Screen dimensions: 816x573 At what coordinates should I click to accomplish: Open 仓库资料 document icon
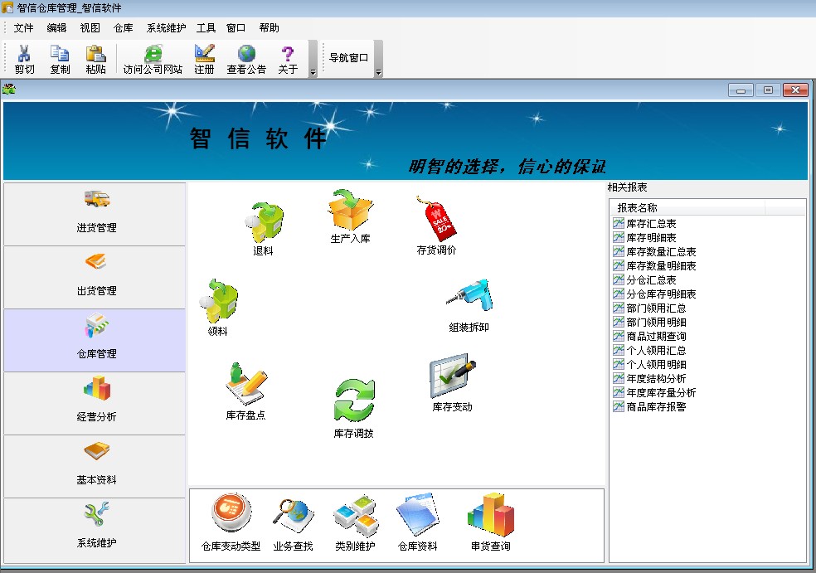417,522
